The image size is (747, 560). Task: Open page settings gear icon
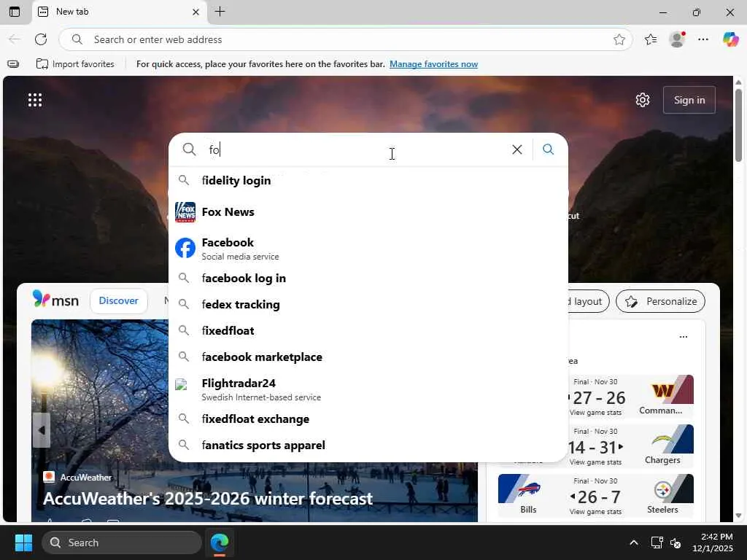(642, 100)
